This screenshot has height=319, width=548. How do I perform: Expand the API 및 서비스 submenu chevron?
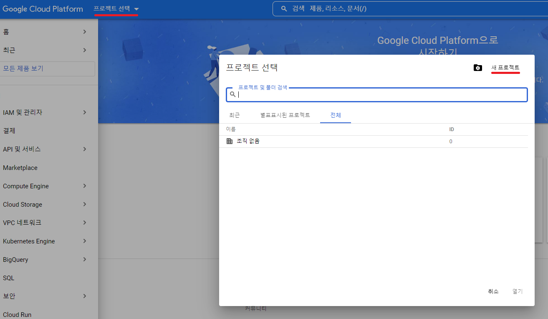coord(85,149)
